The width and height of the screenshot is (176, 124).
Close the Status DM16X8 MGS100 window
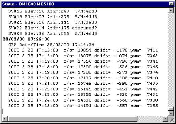(x=171, y=4)
